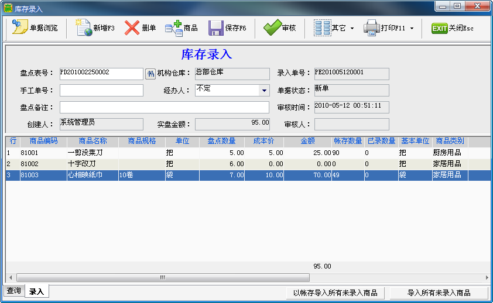Click binoculars lookup icon beside 盘点表号
This screenshot has height=303, width=493.
tap(150, 74)
